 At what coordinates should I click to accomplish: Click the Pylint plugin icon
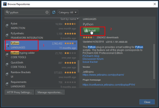click(x=7, y=25)
